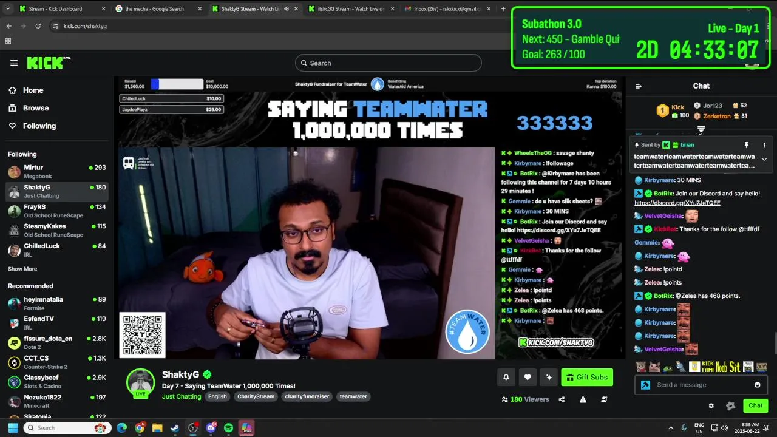Open heyimnatalia recommended channel

point(57,303)
